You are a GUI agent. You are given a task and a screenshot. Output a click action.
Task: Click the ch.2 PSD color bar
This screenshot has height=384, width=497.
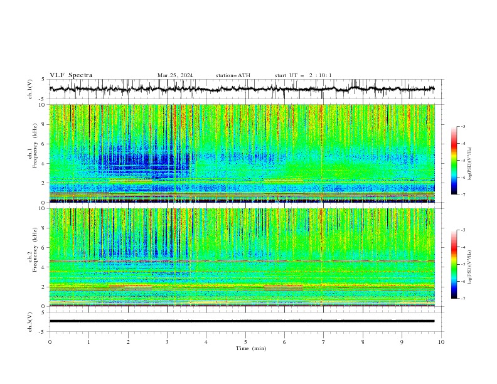454,264
